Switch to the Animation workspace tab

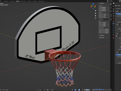[x=6, y=1]
